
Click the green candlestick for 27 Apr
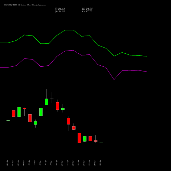pos(85,139)
